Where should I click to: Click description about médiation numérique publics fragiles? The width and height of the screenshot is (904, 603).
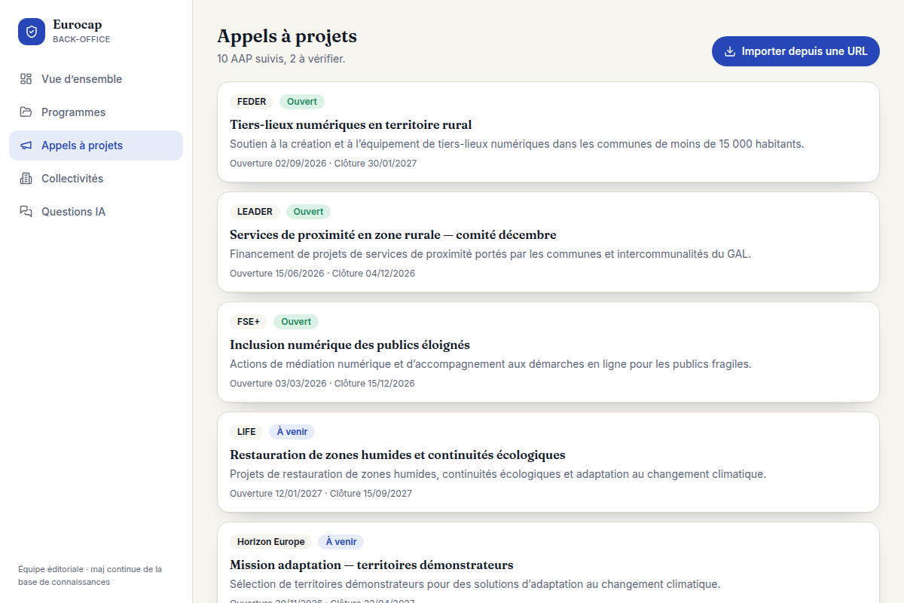tap(490, 364)
